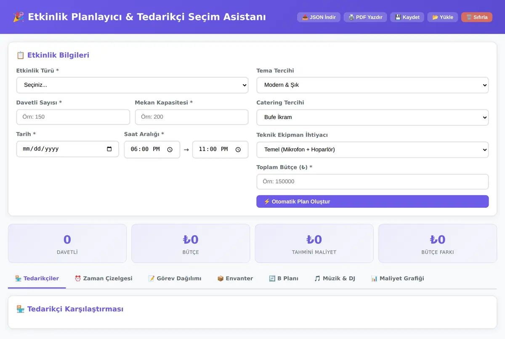
Task: Switch to the Envanter tab
Action: [x=235, y=278]
